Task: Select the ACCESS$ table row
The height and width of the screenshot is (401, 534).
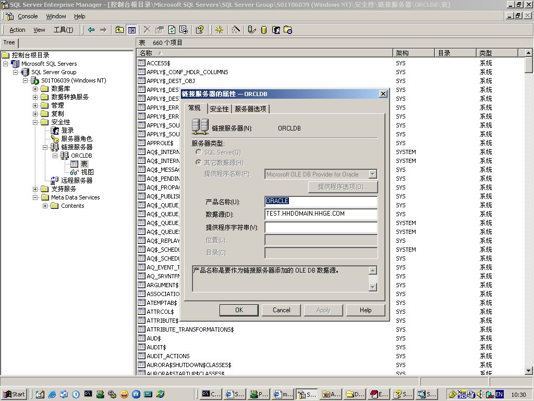Action: tap(159, 63)
